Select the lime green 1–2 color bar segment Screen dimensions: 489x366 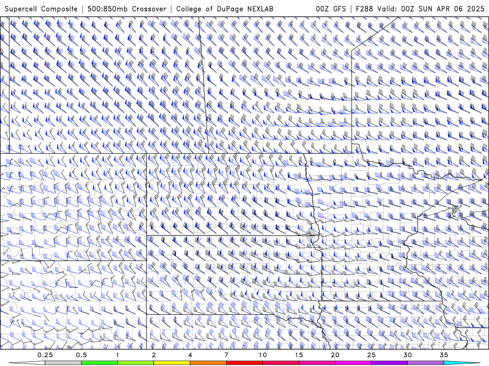click(x=136, y=363)
